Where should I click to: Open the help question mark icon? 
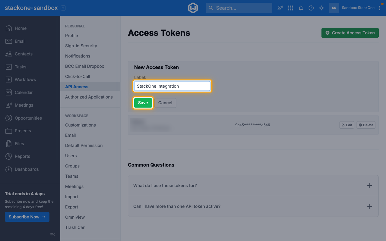311,8
